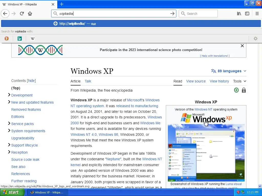Open released to manufacturing link

point(137,106)
